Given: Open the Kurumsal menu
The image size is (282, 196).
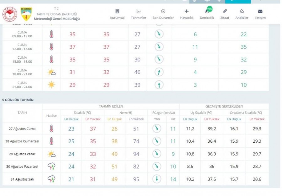Looking at the screenshot, I should [117, 14].
